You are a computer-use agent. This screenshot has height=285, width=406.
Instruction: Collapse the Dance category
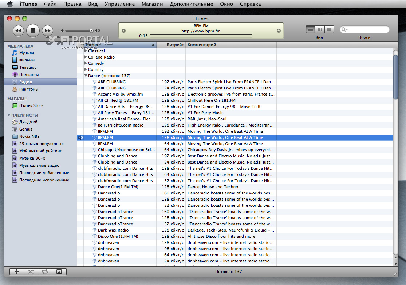tap(86, 76)
